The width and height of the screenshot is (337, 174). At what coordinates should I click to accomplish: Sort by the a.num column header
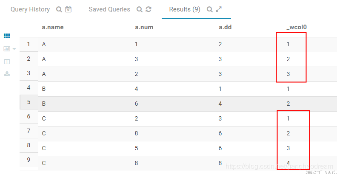[144, 27]
